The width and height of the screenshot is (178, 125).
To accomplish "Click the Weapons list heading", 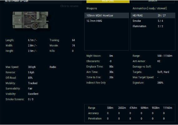I will [91, 8].
